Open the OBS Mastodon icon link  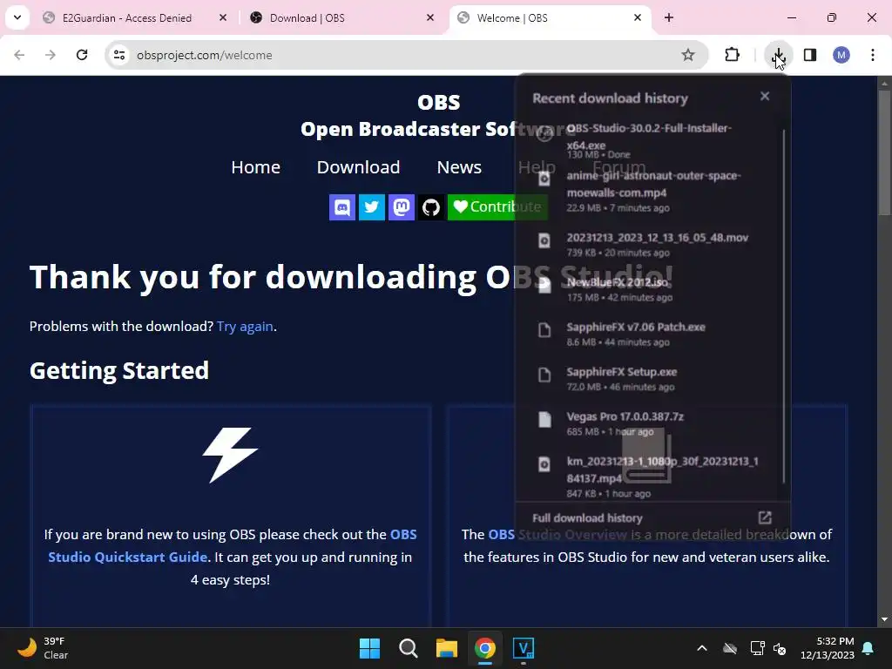[x=401, y=207]
